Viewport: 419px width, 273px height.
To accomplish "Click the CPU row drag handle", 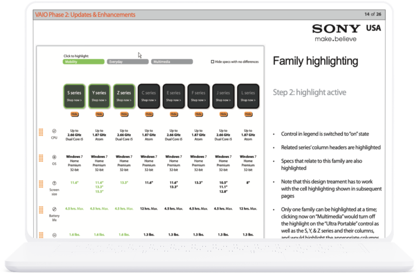I will tap(41, 132).
